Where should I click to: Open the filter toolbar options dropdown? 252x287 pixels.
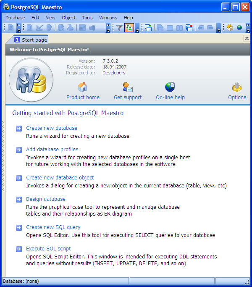[x=137, y=28]
